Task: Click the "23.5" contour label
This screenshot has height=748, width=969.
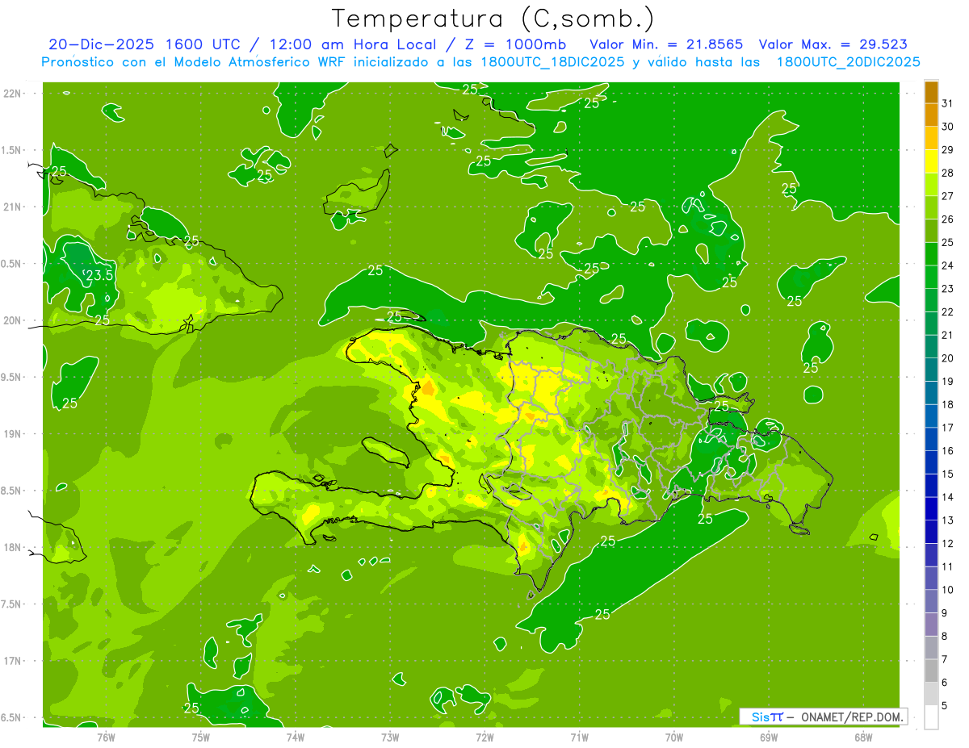Action: [x=99, y=275]
